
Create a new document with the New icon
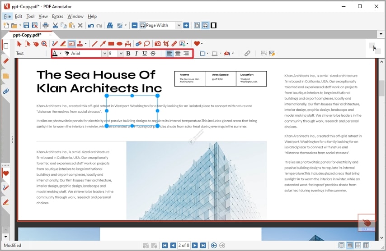click(x=6, y=25)
